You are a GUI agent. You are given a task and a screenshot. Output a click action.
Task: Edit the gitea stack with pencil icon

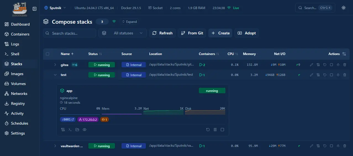click(312, 65)
